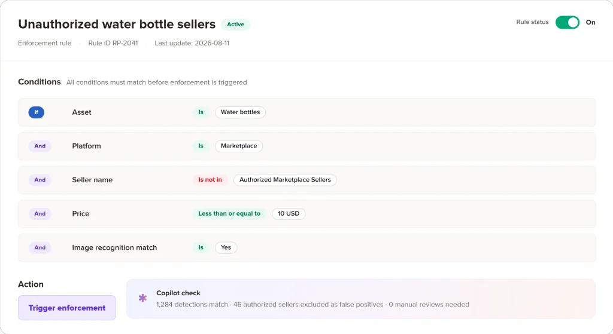Click the Is operator in Image recognition row

[x=201, y=247]
